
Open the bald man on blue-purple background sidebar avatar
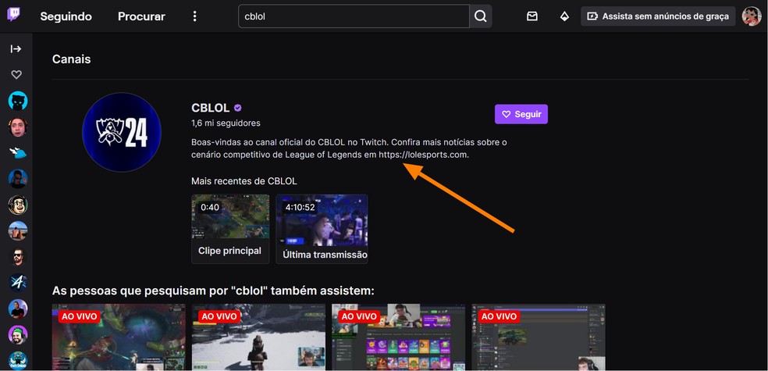(x=18, y=309)
